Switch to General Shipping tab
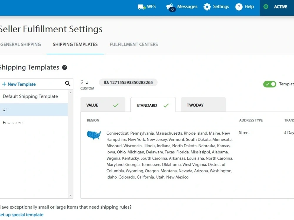The width and height of the screenshot is (294, 220). tap(21, 45)
